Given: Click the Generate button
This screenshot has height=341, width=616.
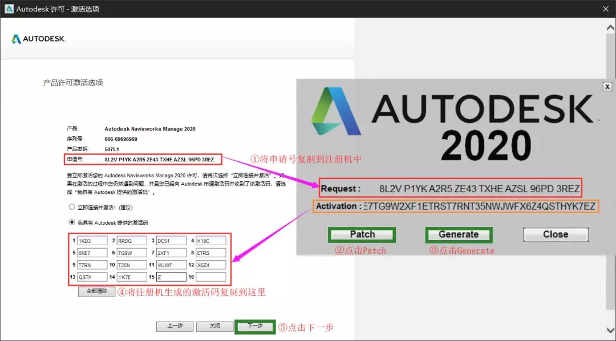Looking at the screenshot, I should click(x=459, y=234).
